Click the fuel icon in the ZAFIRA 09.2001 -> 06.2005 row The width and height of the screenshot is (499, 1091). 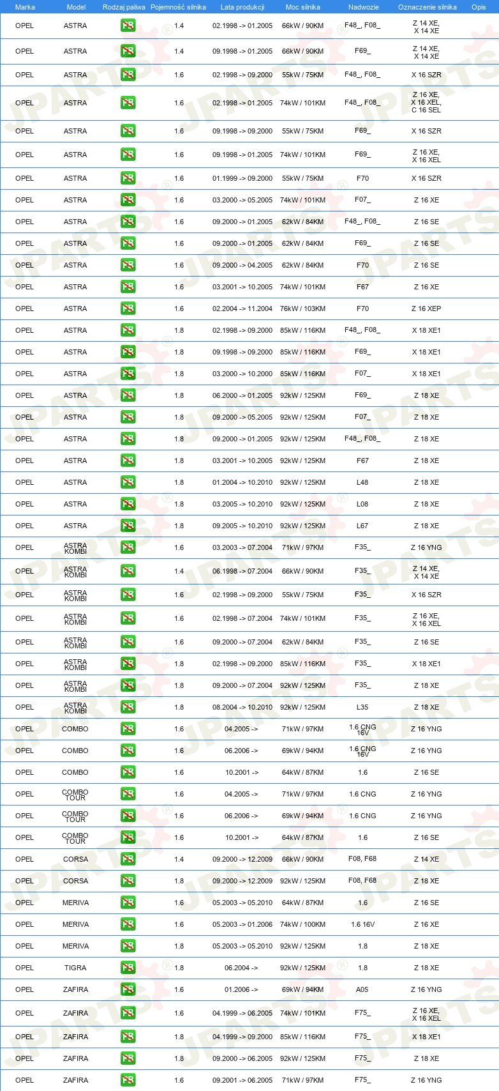(128, 1080)
